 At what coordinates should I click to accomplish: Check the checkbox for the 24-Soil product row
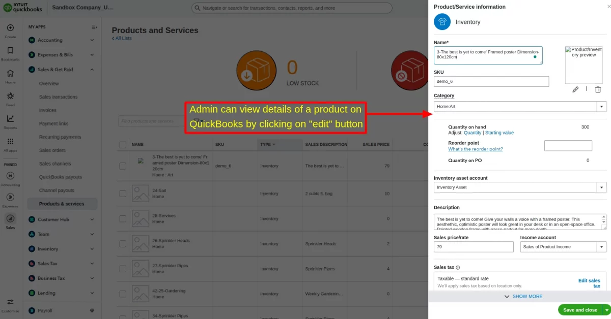point(123,193)
